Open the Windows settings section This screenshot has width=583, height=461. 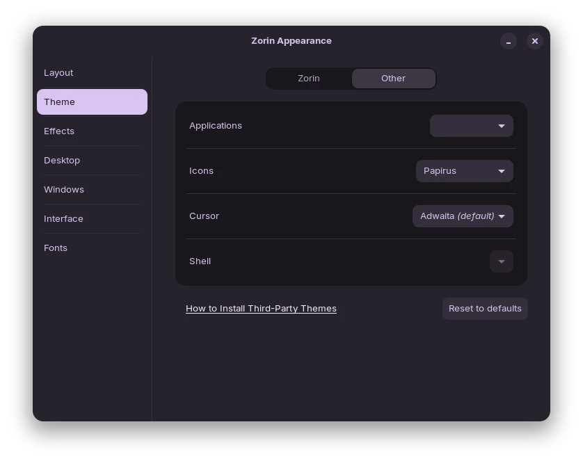[x=64, y=190]
